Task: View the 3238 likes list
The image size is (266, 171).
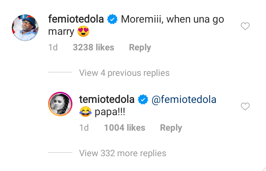Action: (x=93, y=47)
